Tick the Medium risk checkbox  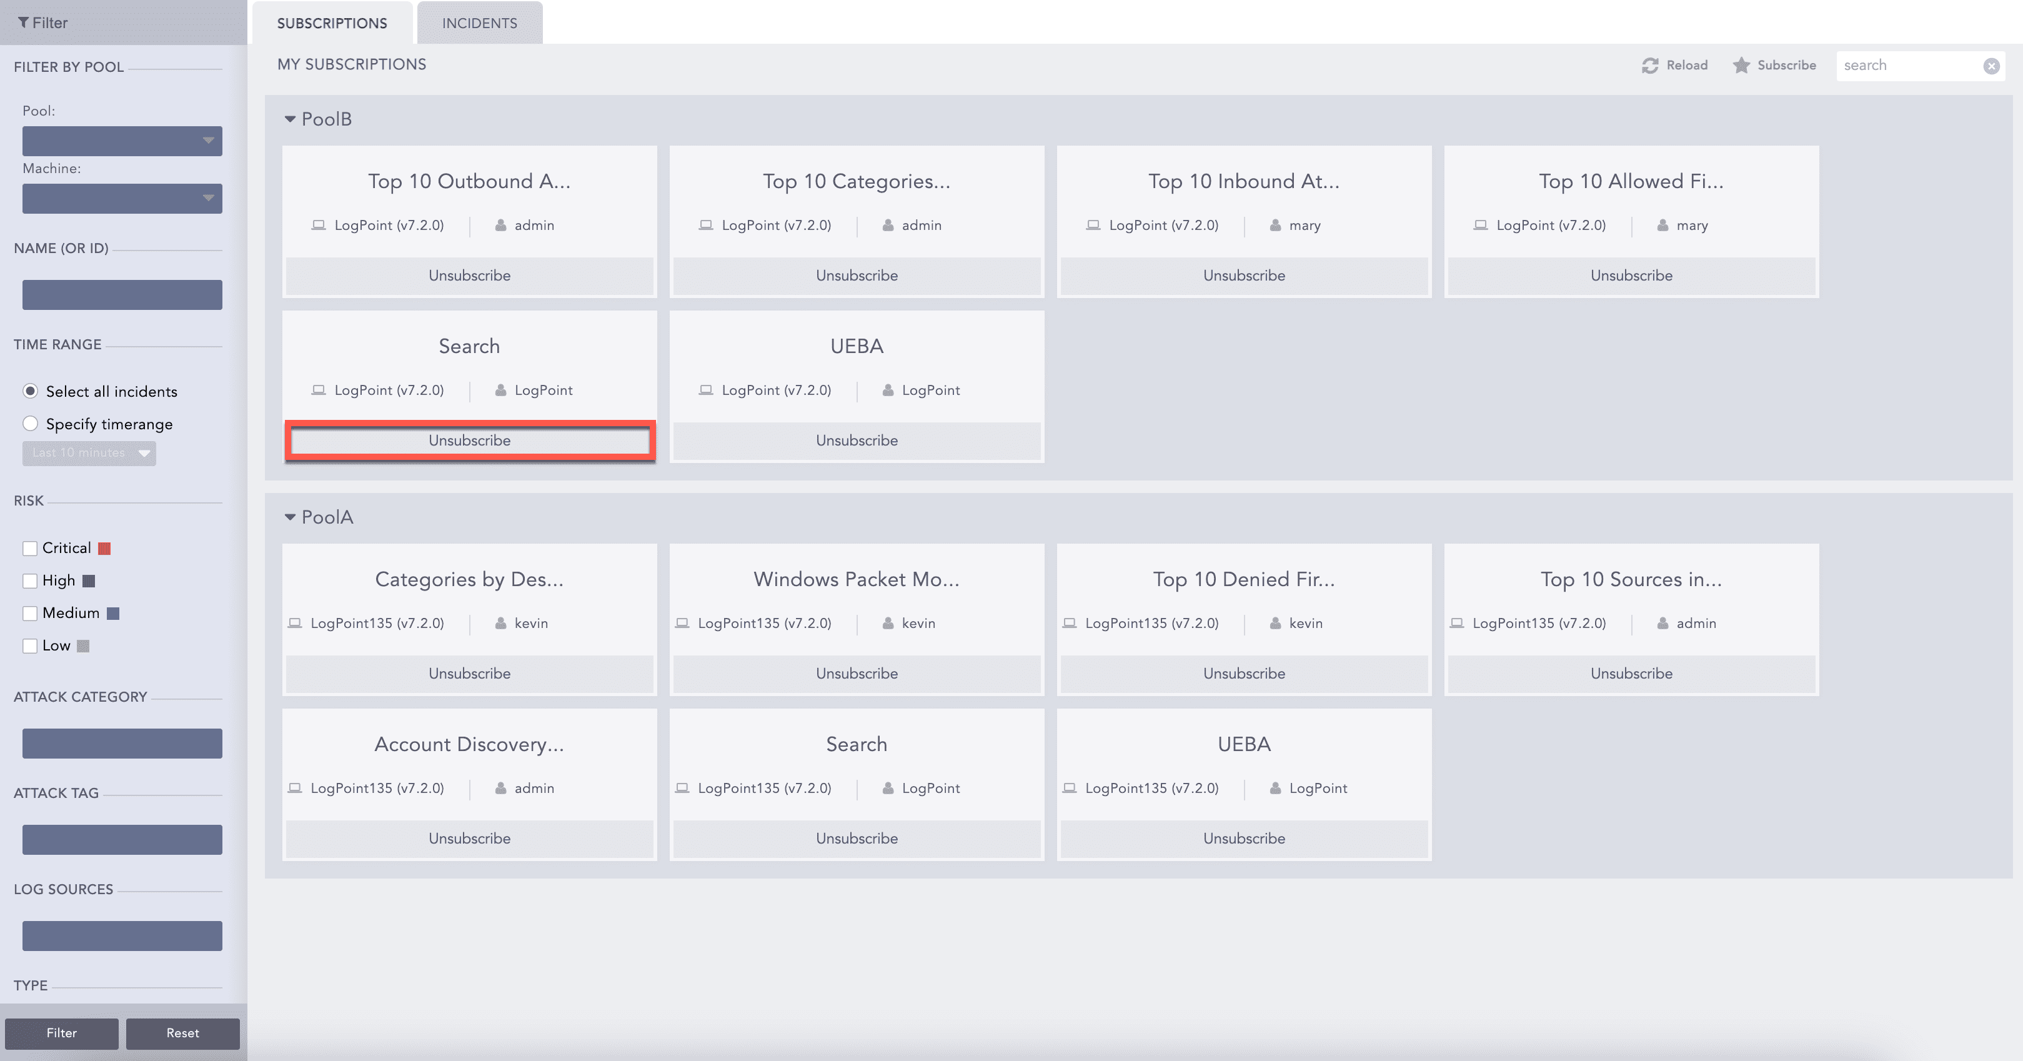click(x=30, y=614)
